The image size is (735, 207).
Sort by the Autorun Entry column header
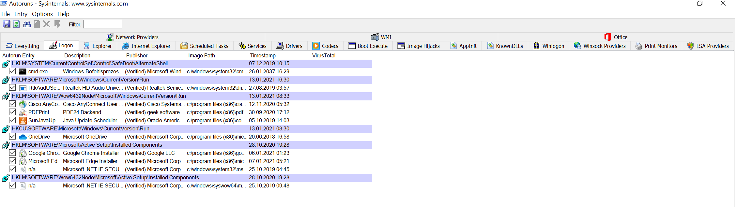32,55
